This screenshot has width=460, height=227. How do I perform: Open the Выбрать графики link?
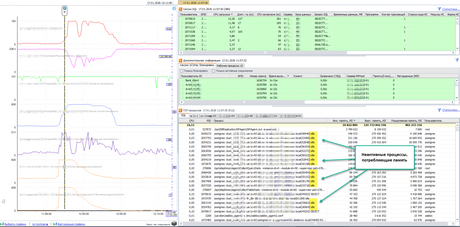tap(15, 224)
